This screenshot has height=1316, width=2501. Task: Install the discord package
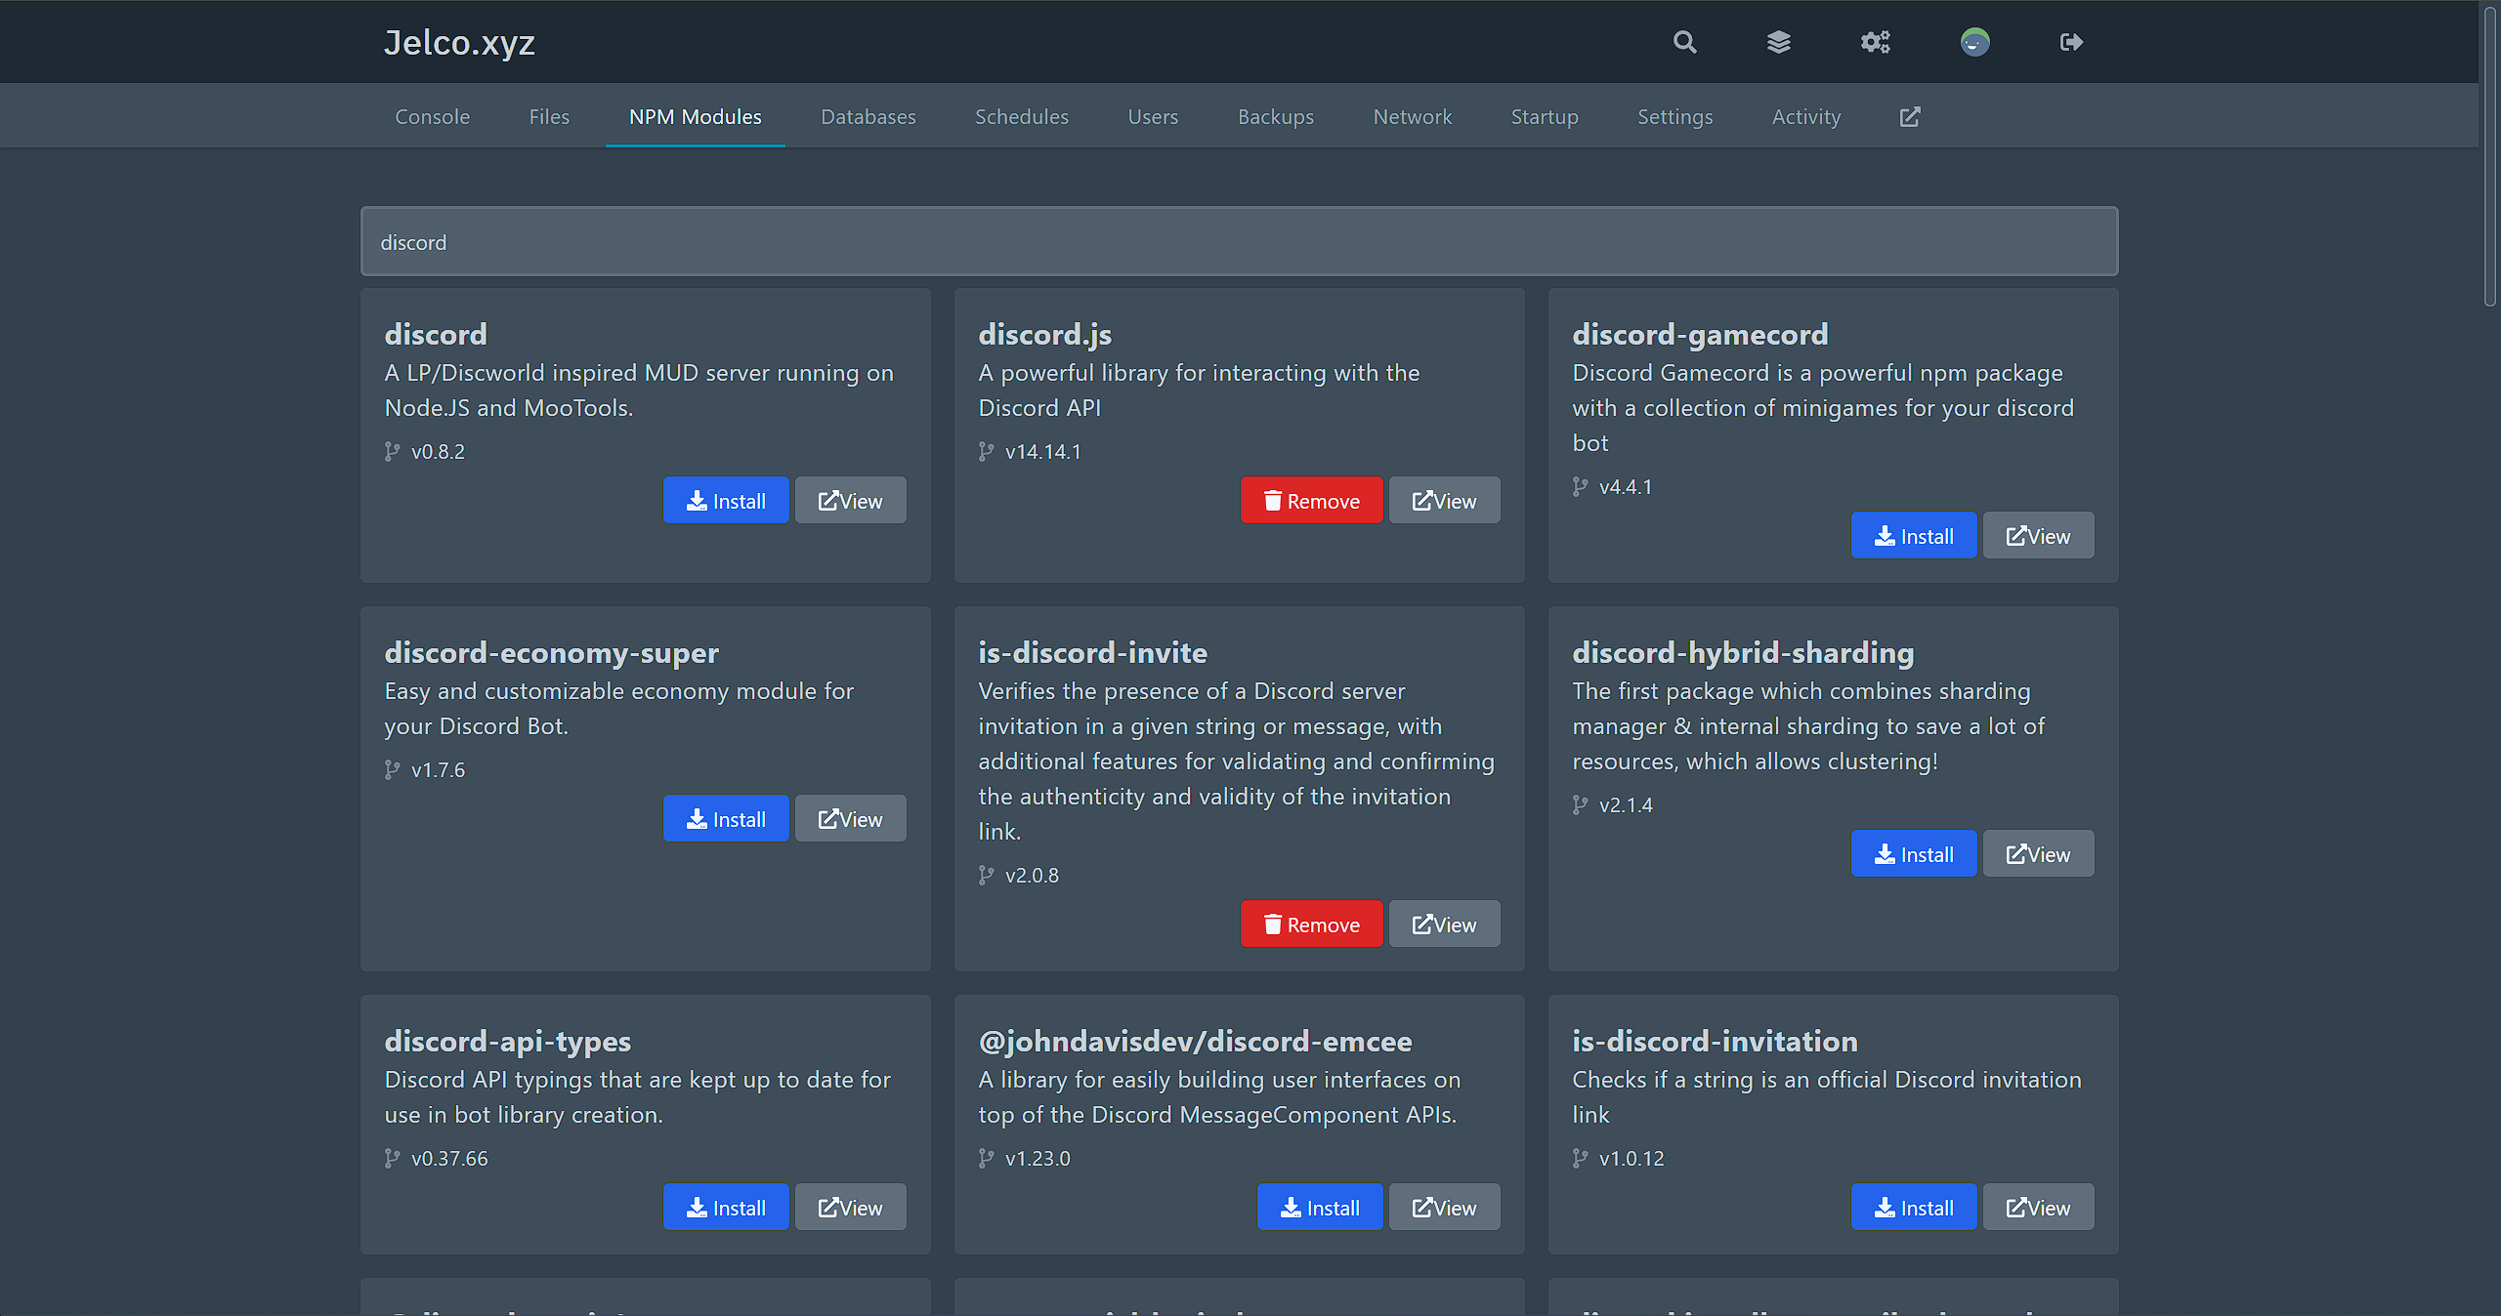(x=726, y=500)
